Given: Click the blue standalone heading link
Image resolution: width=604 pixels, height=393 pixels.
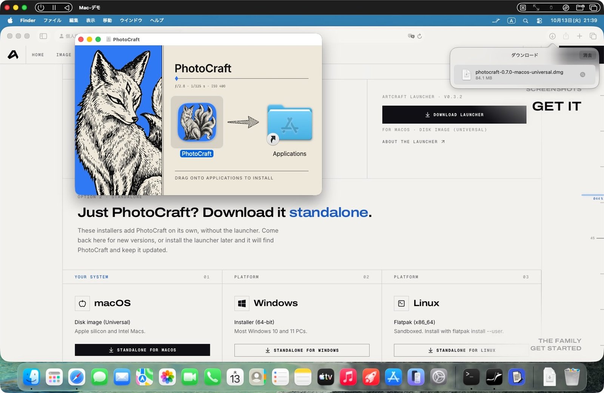Looking at the screenshot, I should 328,212.
